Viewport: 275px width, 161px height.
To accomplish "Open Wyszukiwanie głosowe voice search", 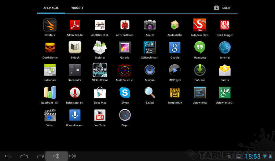I will point(75,115).
